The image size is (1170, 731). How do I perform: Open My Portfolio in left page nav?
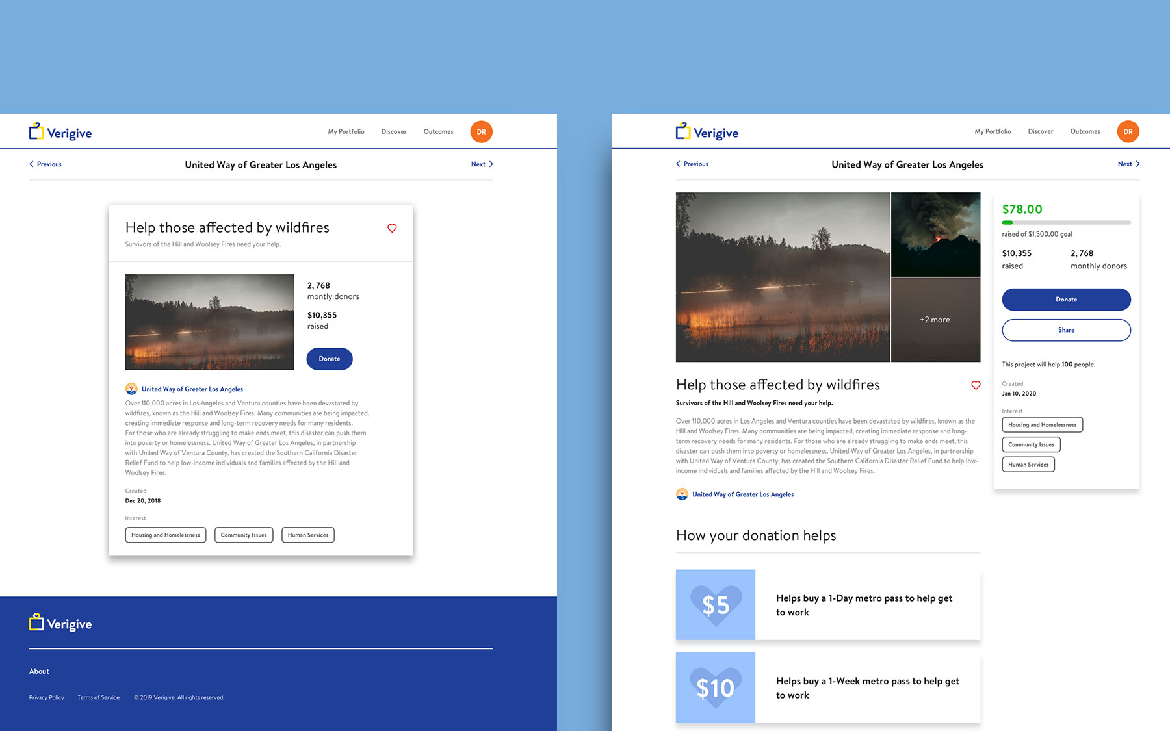click(346, 132)
